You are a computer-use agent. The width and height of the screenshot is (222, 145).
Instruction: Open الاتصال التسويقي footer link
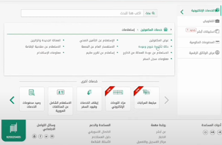[99, 132]
